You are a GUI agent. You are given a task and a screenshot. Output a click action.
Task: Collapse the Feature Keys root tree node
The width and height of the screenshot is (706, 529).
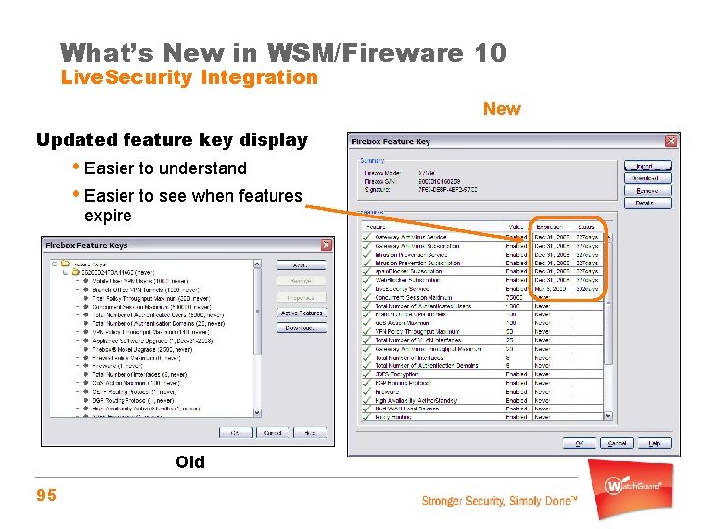[55, 264]
